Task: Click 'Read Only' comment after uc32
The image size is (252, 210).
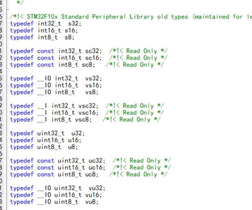Action: pos(145,161)
